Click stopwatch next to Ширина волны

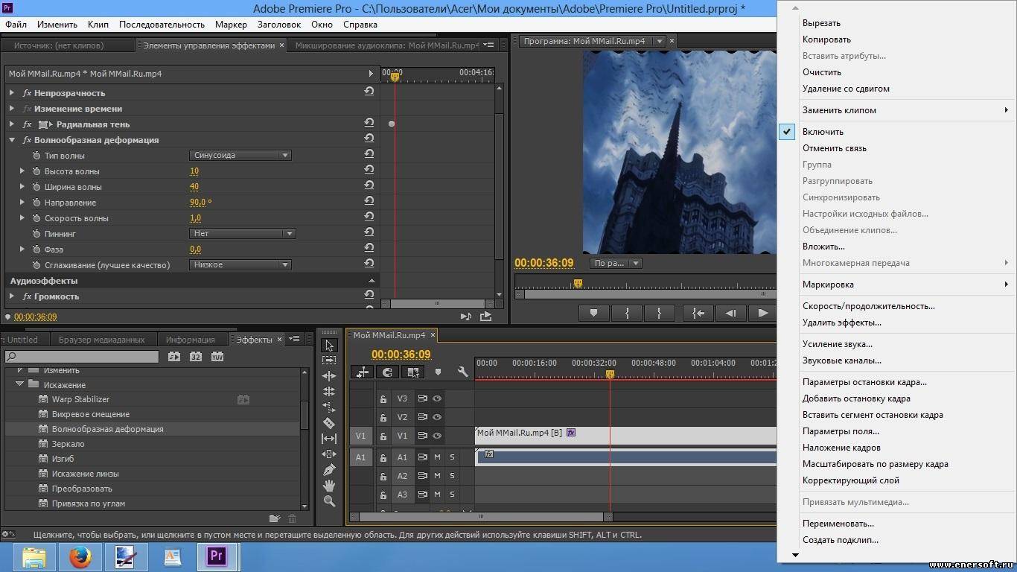pos(36,187)
